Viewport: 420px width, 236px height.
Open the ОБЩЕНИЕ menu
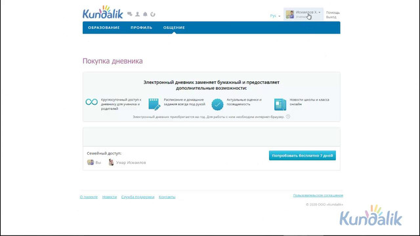[x=174, y=28]
